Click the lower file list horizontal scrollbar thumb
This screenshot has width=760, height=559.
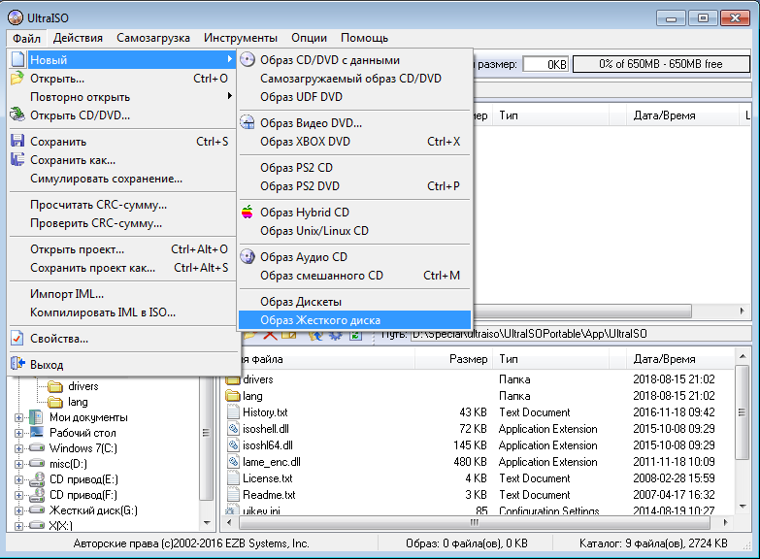(x=475, y=523)
